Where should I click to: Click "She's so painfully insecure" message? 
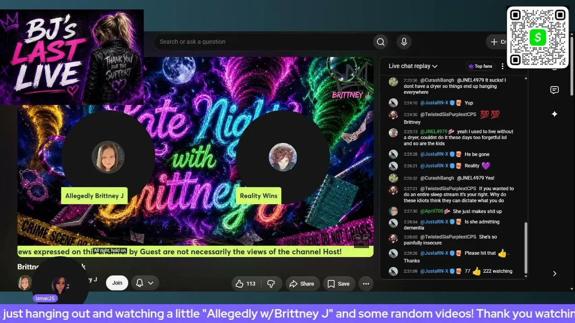click(x=450, y=240)
